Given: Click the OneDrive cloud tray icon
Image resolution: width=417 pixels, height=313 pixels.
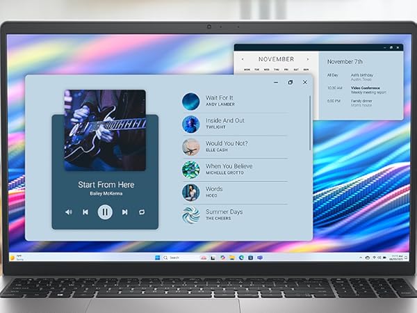Looking at the screenshot, I should click(368, 257).
